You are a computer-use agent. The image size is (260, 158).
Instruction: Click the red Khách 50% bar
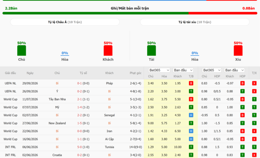tap(108, 51)
